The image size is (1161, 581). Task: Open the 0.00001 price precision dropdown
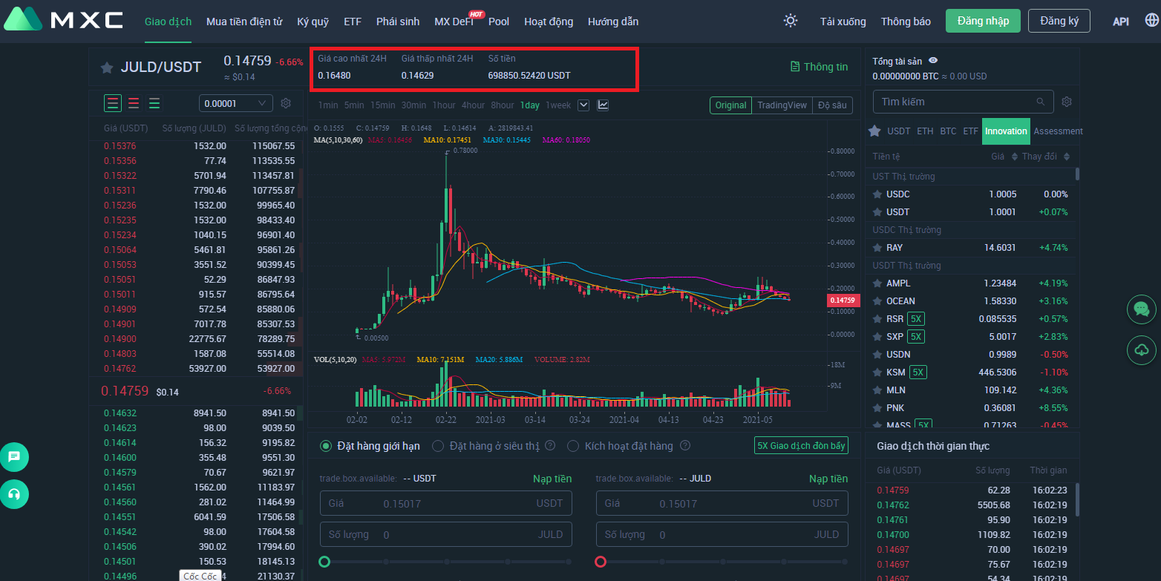(235, 103)
